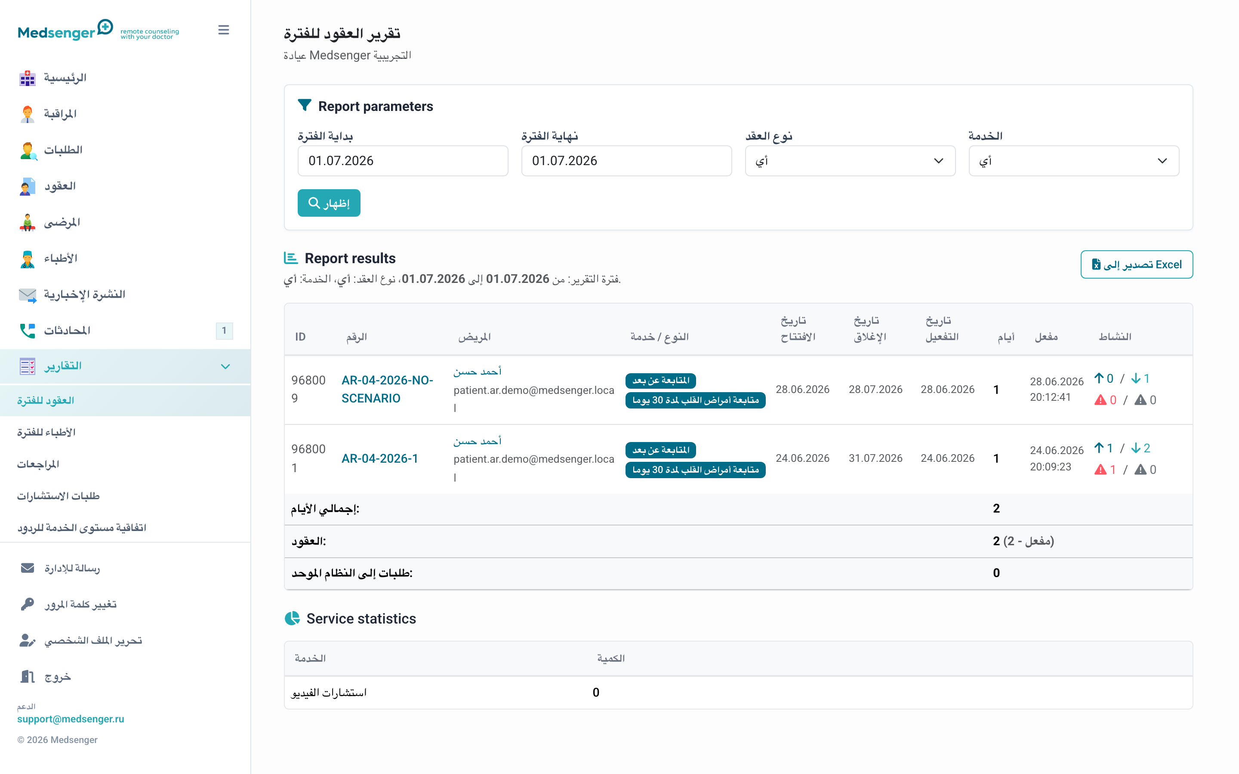
Task: Click the up-arrow activity icon in AR-04-2026-NO-SCENARIO row
Action: pos(1099,378)
